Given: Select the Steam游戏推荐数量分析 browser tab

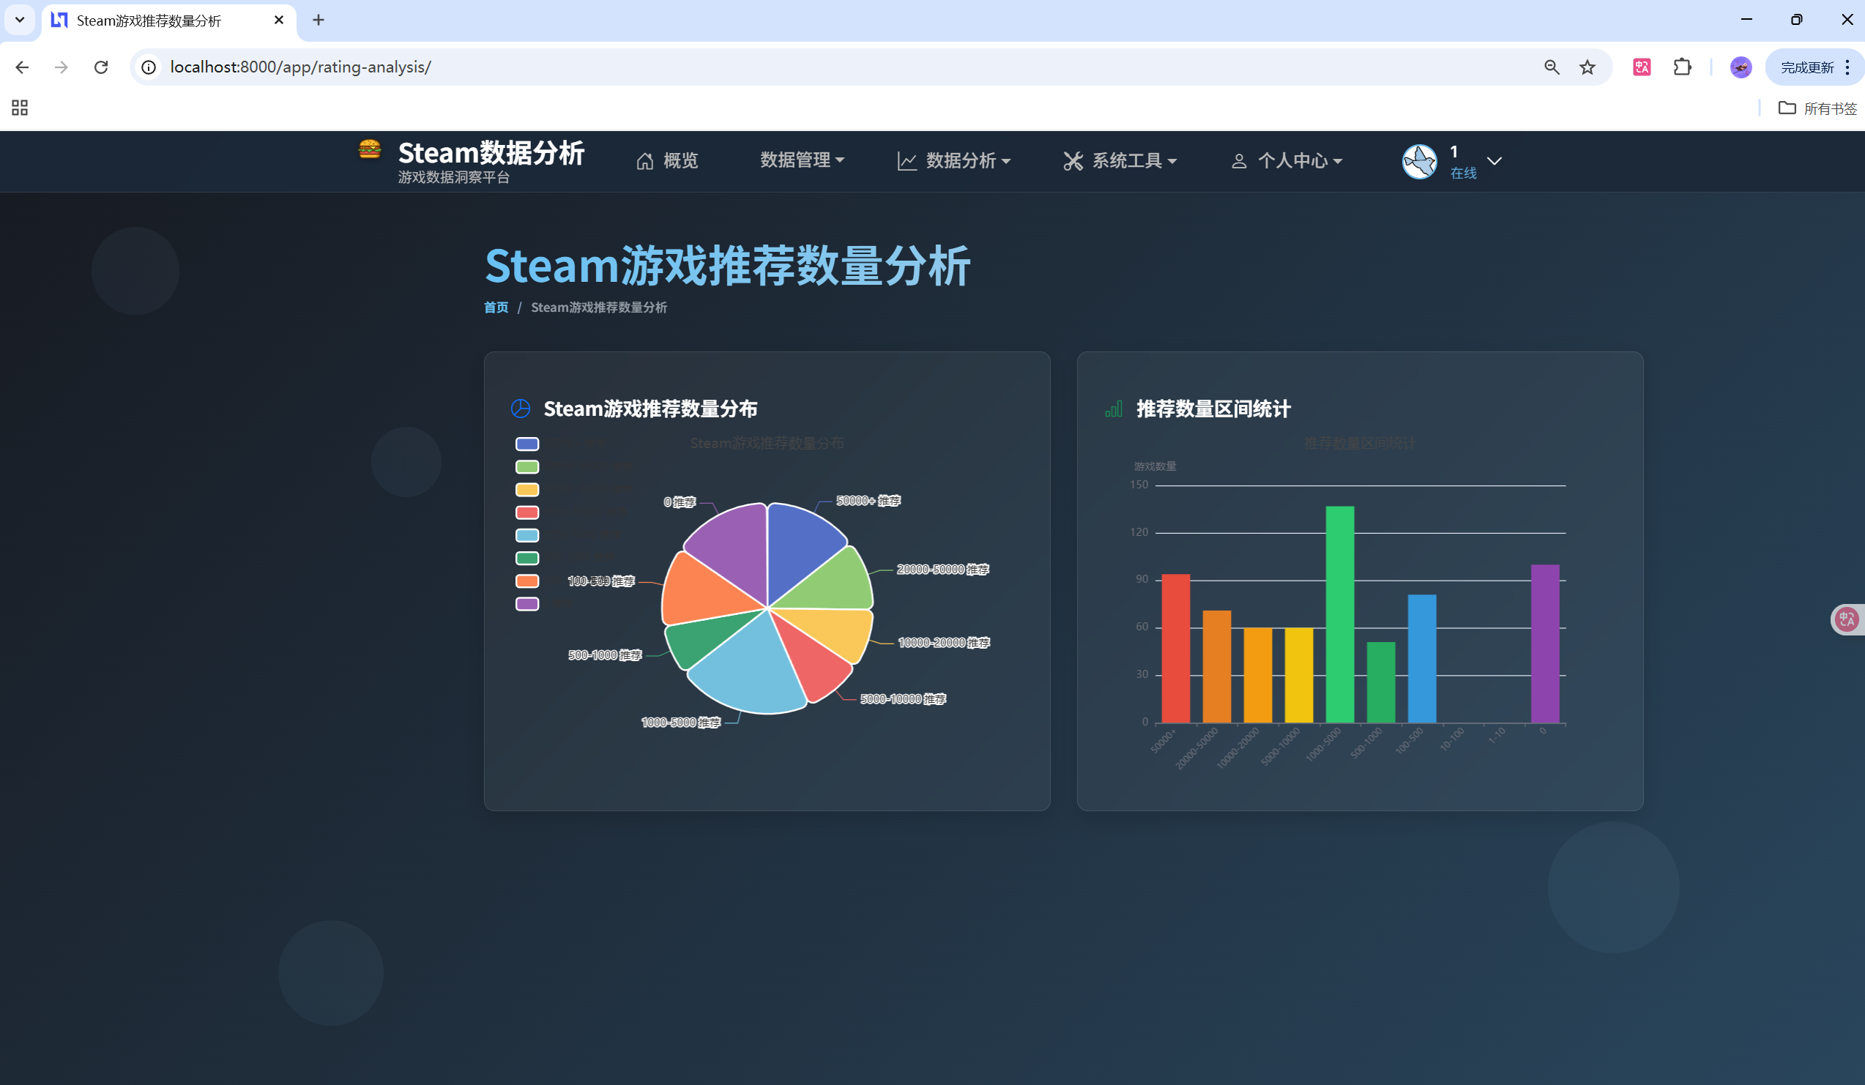Looking at the screenshot, I should click(168, 20).
